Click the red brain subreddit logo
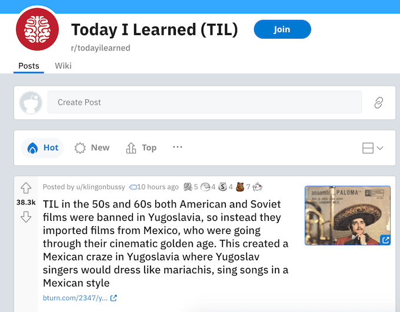The height and width of the screenshot is (312, 400). click(x=36, y=29)
